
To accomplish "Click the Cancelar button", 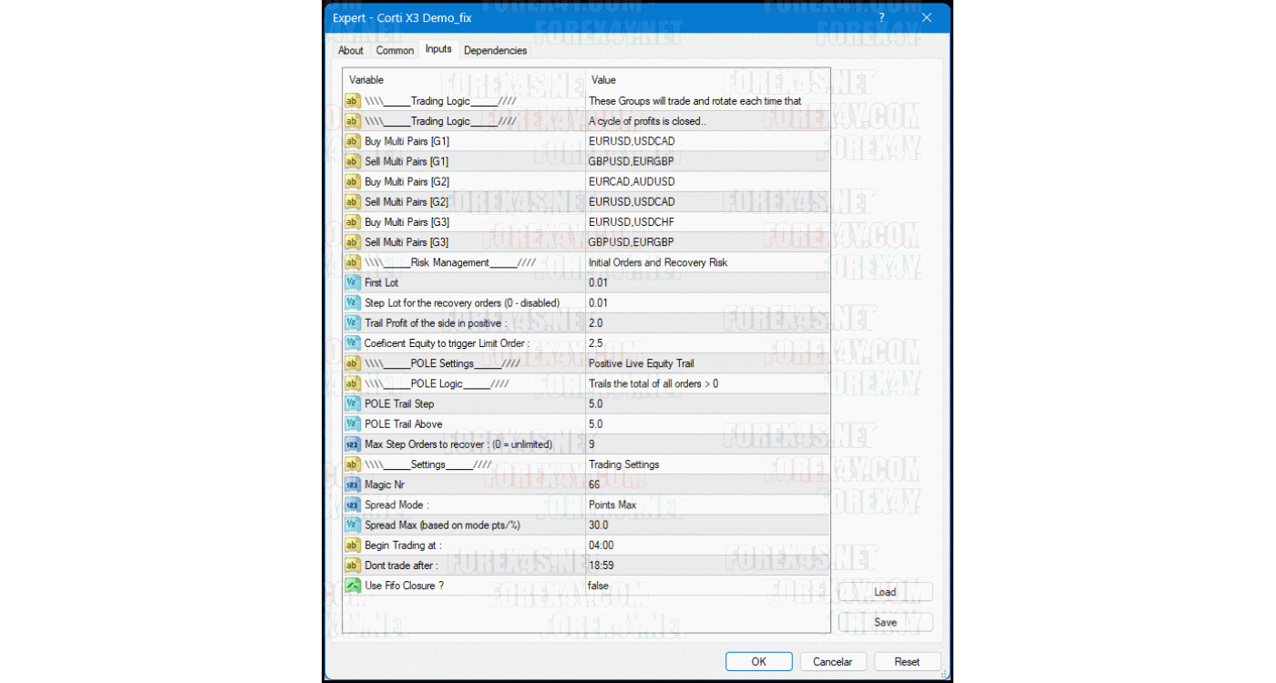I will [832, 662].
